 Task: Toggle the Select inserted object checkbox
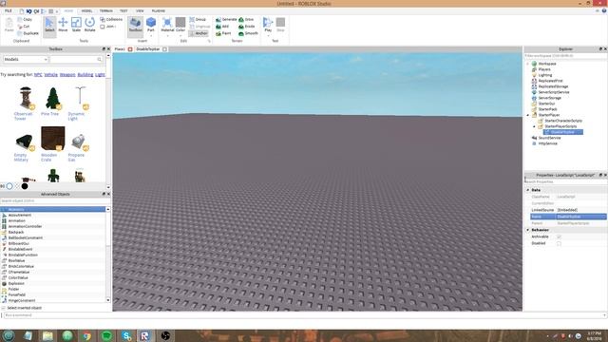click(4, 308)
